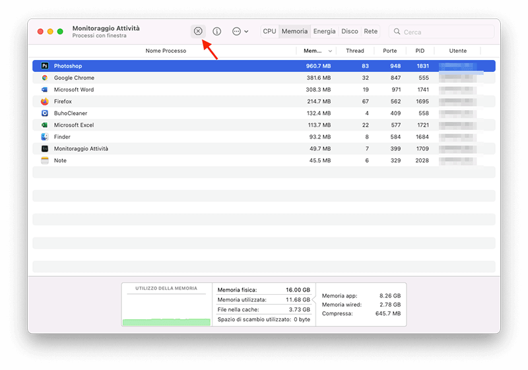Select the BuhoCleaner icon

click(x=45, y=113)
